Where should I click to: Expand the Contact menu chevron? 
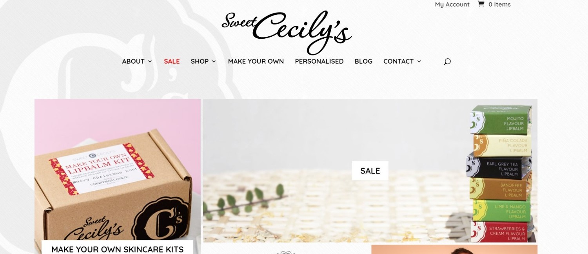[x=419, y=61]
